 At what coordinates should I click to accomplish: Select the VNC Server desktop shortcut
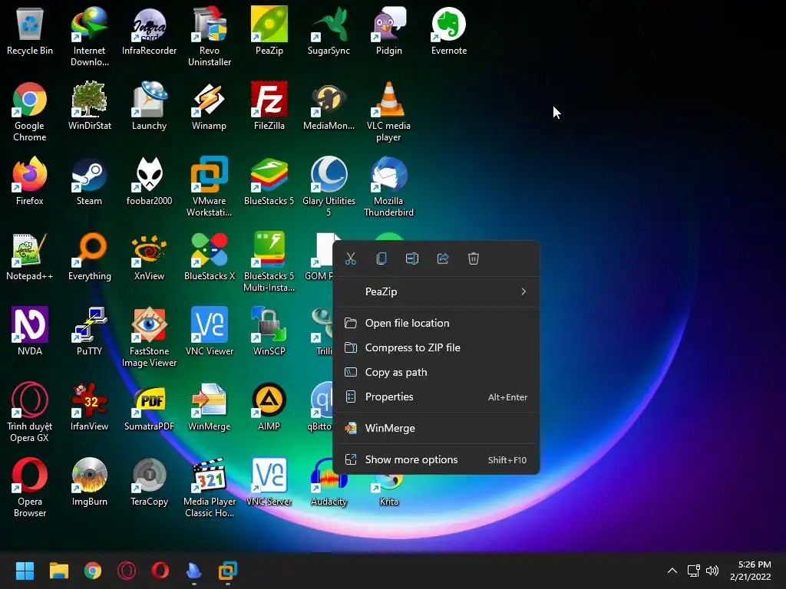pyautogui.click(x=269, y=481)
